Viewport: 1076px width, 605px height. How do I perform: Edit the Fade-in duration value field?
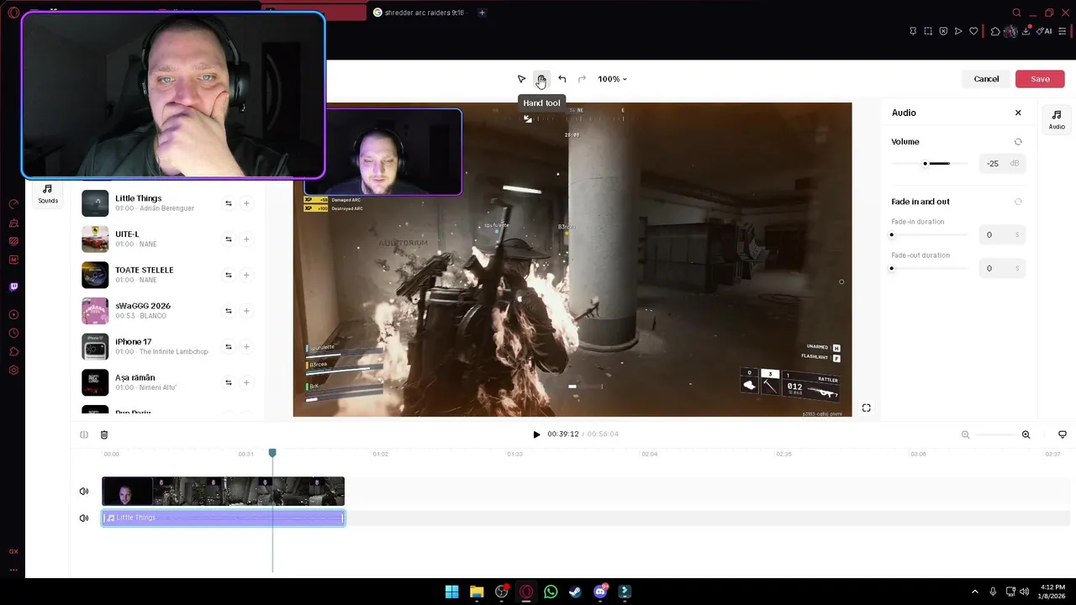coord(1002,234)
